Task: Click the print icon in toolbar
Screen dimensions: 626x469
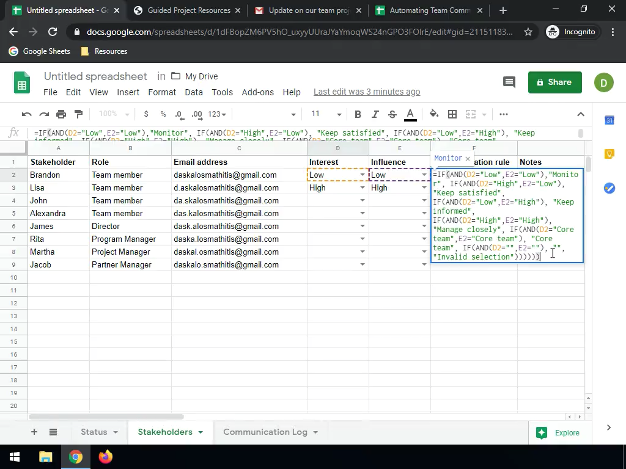Action: [61, 114]
